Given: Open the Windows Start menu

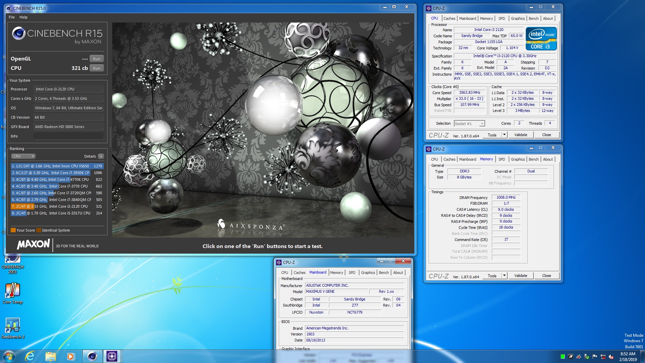Looking at the screenshot, I should coord(9,356).
